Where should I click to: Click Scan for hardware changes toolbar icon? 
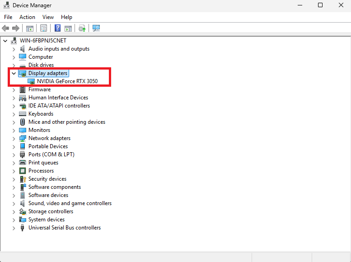96,28
